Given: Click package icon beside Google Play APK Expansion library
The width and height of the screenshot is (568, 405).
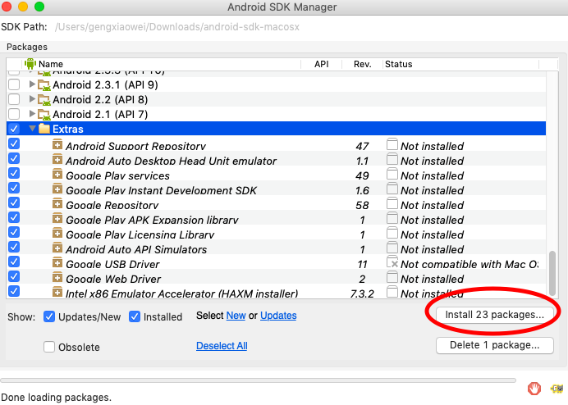Looking at the screenshot, I should [x=57, y=218].
